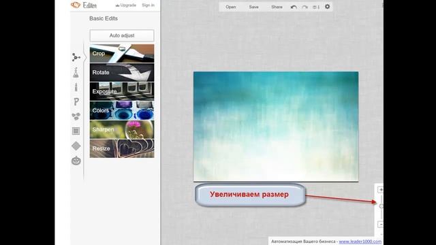Viewport: 436px width, 245px height.
Task: Click the Redo arrow in top toolbar
Action: (x=305, y=7)
